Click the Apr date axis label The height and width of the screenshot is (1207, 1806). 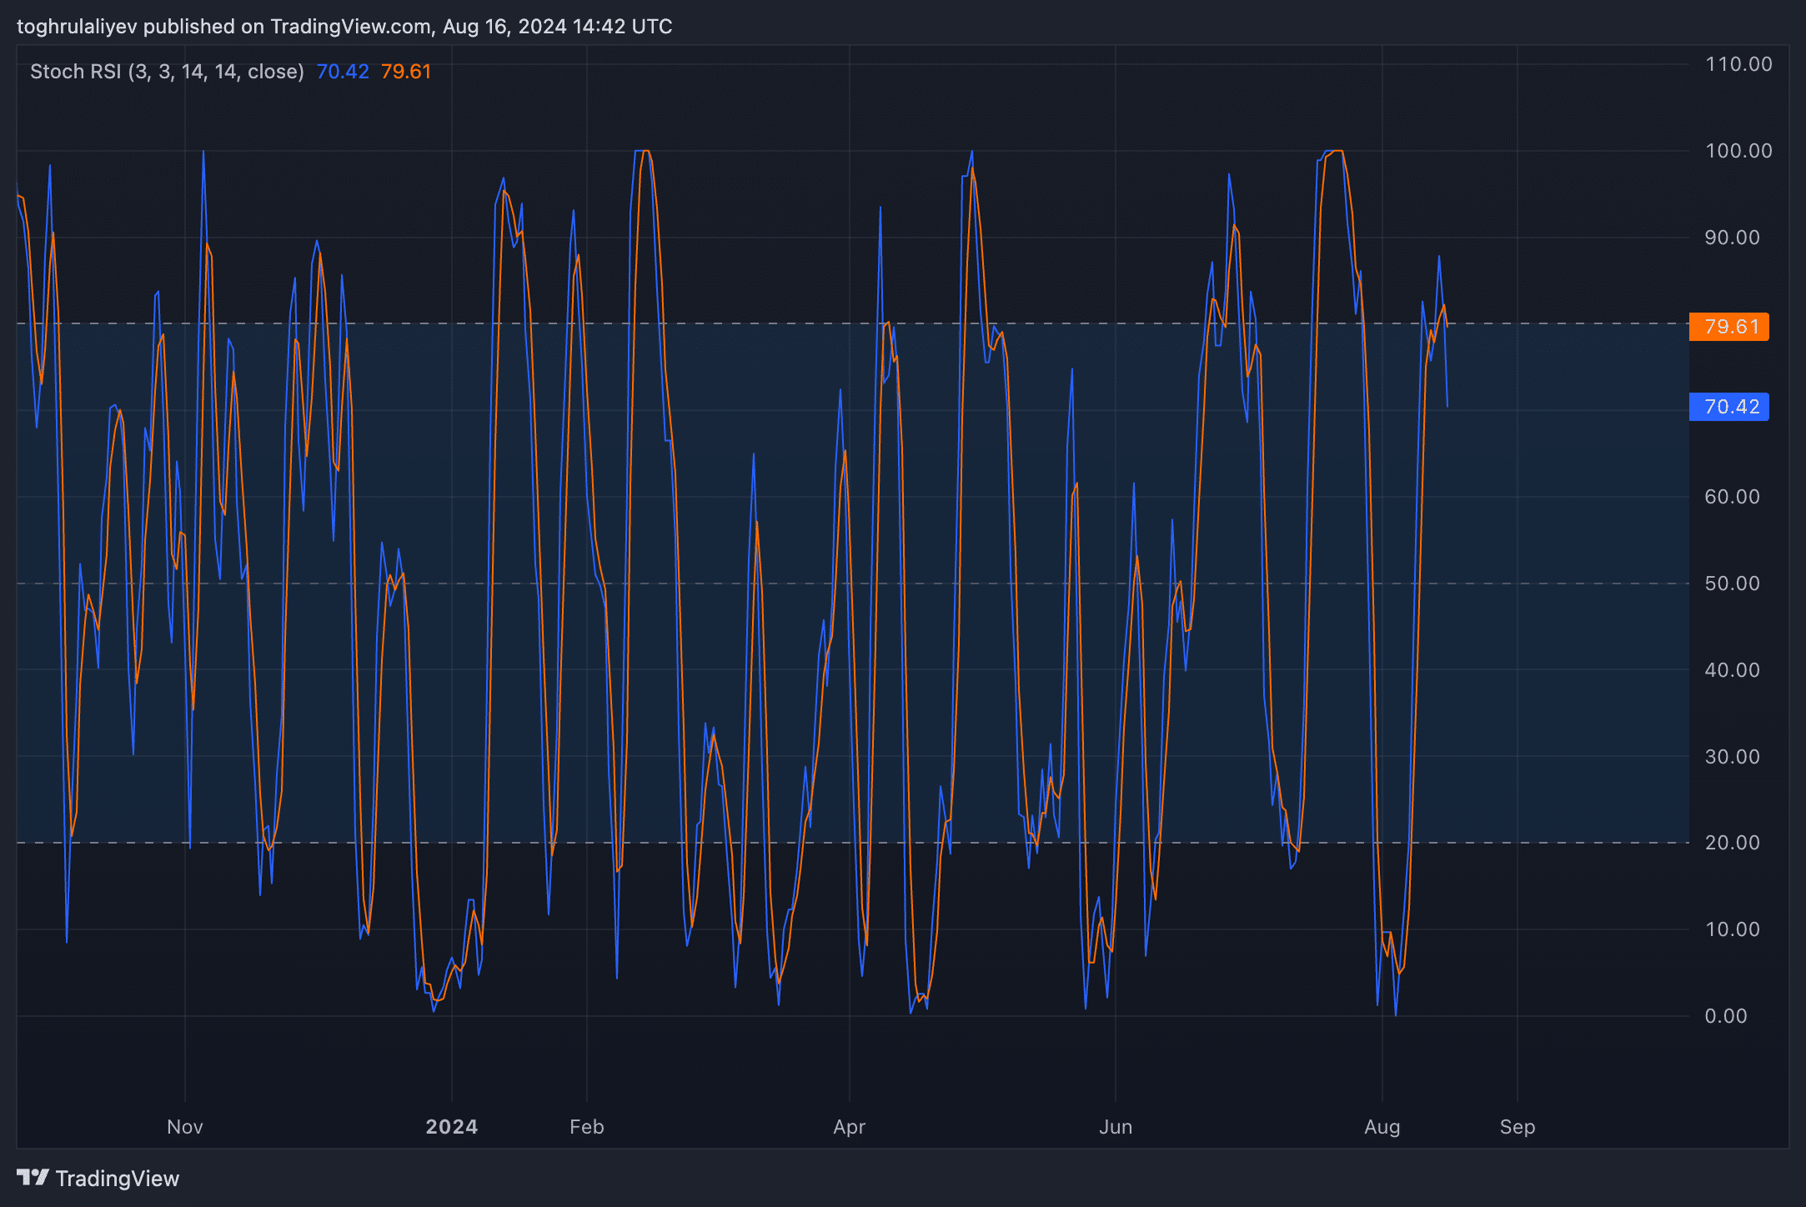[850, 1127]
